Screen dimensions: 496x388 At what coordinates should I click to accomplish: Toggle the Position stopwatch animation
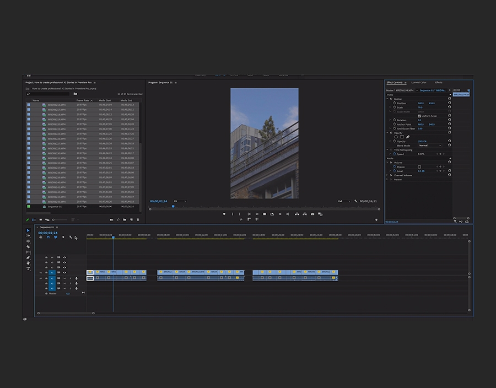[395, 103]
